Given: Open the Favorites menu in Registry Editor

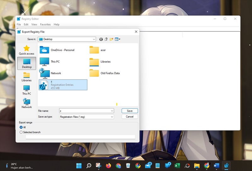Looking at the screenshot, I should click(45, 25).
